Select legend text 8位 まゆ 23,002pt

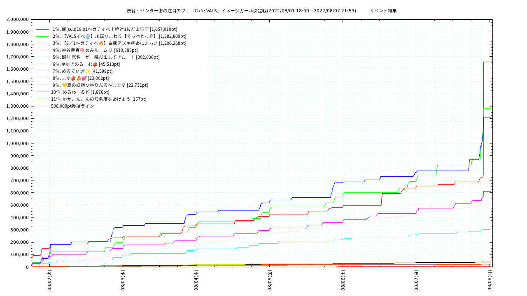tap(81, 78)
